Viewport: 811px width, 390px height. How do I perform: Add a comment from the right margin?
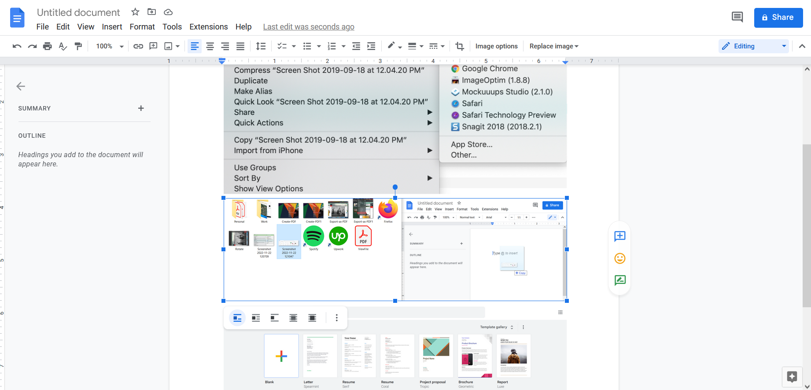(x=620, y=236)
